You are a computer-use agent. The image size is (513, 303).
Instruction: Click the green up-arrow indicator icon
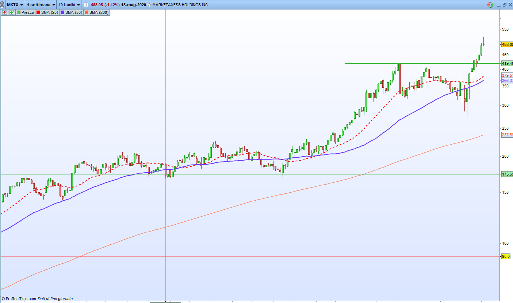click(12, 12)
